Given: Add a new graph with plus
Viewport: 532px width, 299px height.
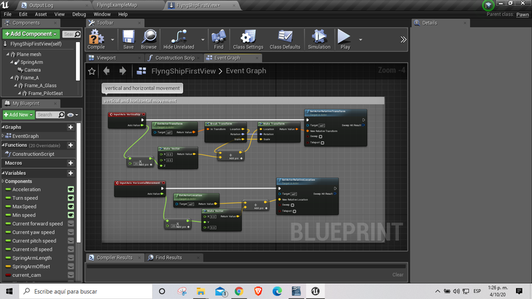Looking at the screenshot, I should [70, 127].
